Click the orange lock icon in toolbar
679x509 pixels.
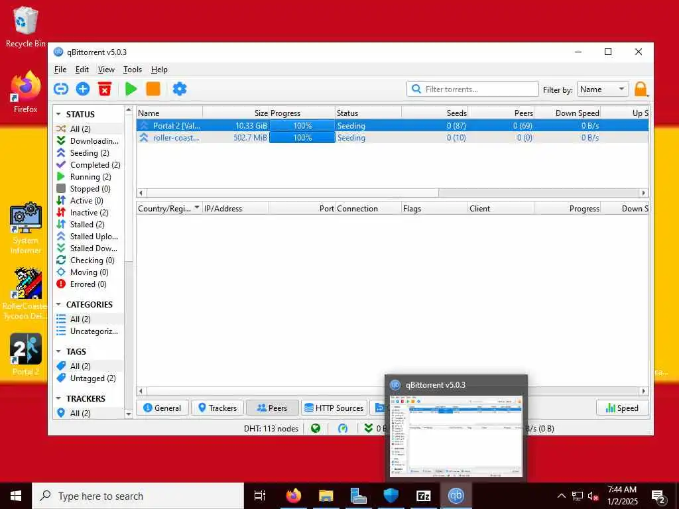[x=641, y=89]
